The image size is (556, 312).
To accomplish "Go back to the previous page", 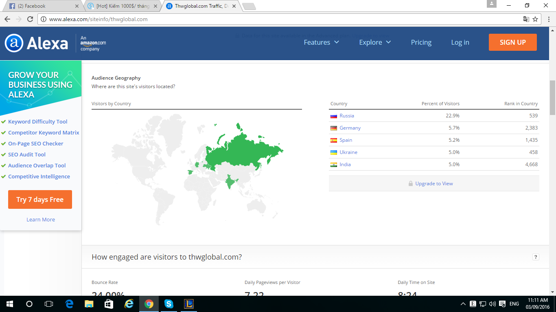I will click(x=7, y=19).
